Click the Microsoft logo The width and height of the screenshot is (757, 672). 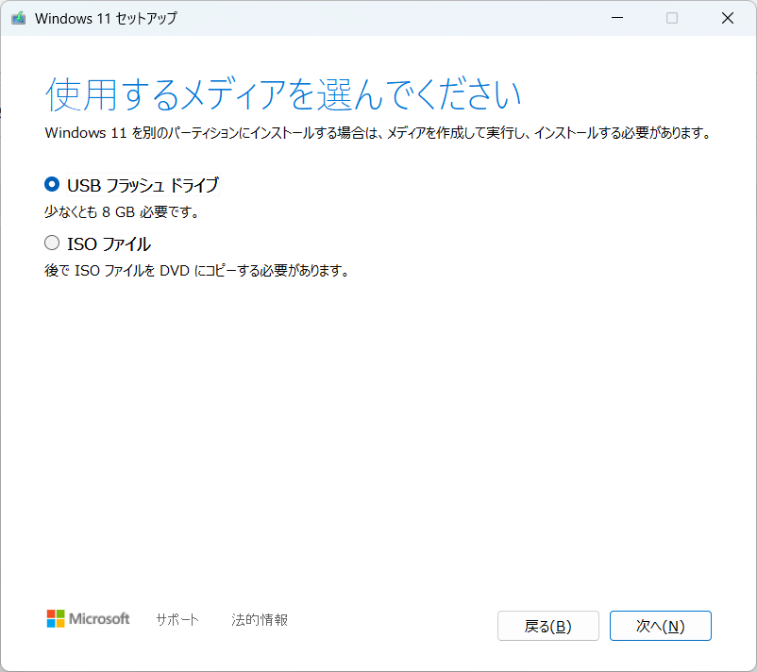(x=88, y=618)
